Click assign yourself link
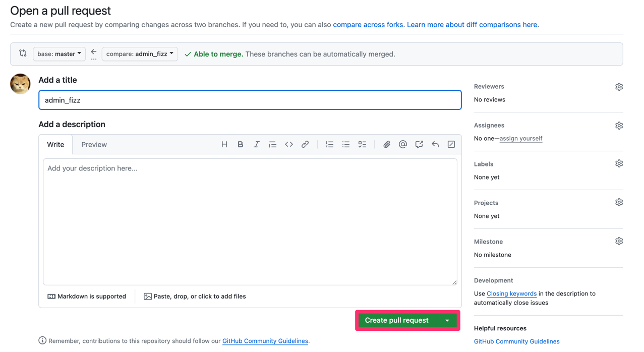 coord(521,138)
